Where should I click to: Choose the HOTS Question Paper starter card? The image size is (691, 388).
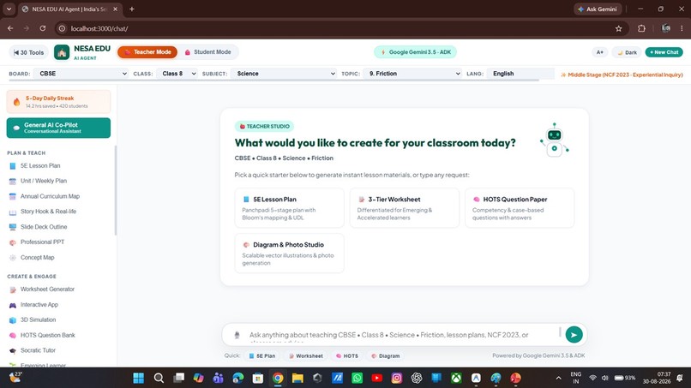tap(520, 208)
